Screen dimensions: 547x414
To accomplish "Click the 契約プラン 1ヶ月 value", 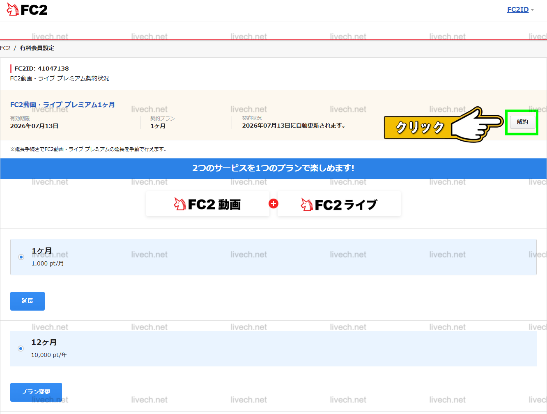I will pyautogui.click(x=158, y=126).
